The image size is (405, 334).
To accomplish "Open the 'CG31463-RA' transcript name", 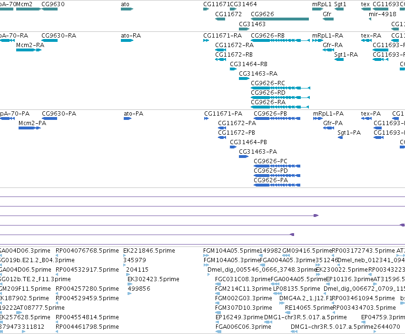I will tap(258, 74).
